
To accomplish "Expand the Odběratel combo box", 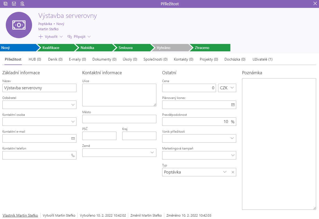I will click(x=73, y=105).
